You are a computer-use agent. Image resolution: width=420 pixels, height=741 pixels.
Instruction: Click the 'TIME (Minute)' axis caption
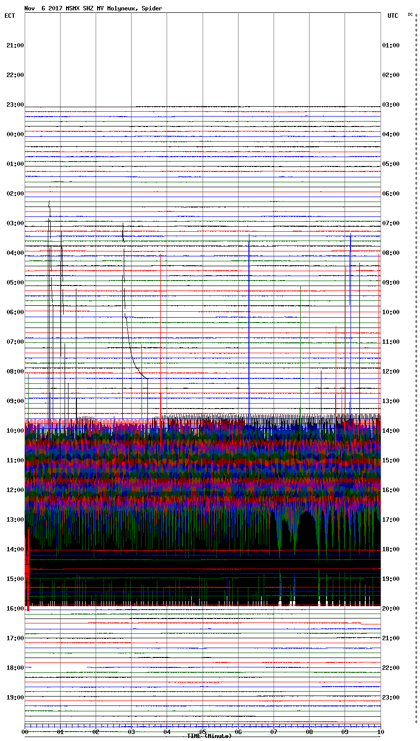[210, 736]
